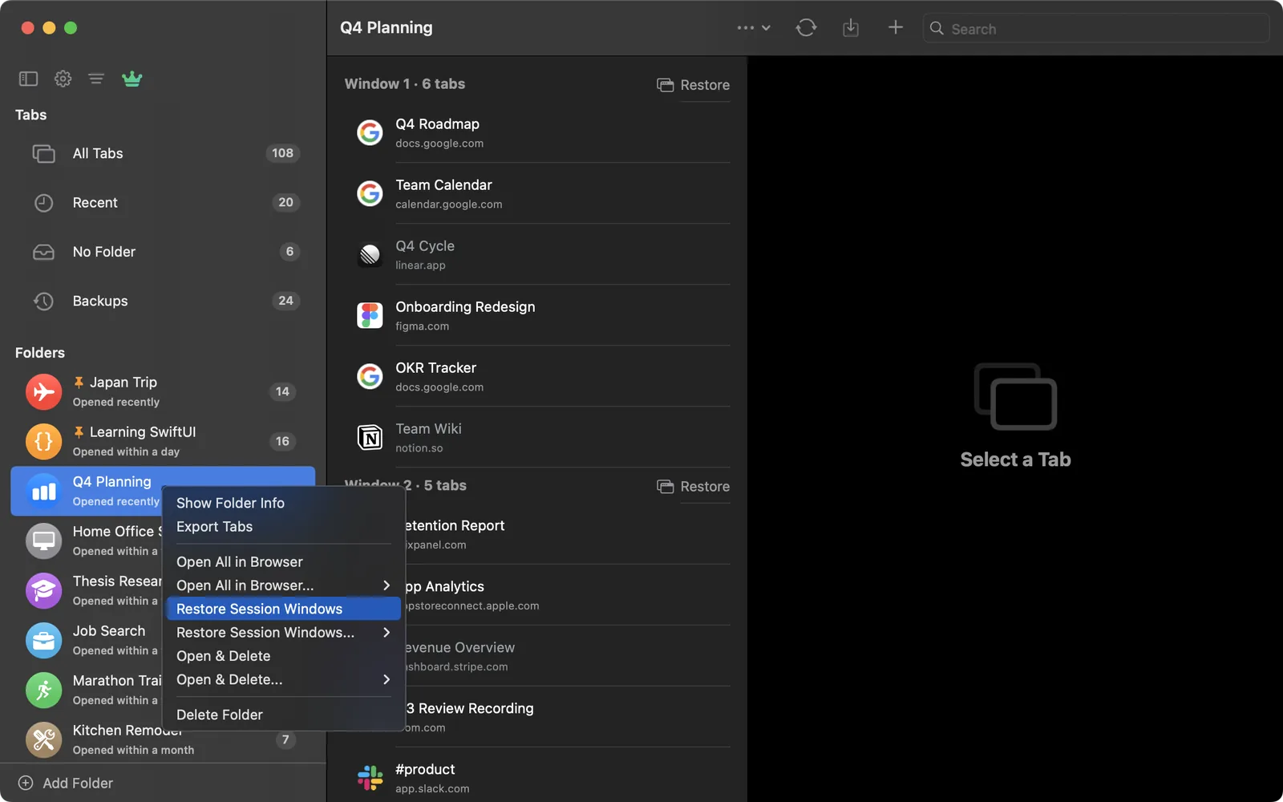1283x802 pixels.
Task: Click the Marathon Training runner icon
Action: [x=43, y=690]
